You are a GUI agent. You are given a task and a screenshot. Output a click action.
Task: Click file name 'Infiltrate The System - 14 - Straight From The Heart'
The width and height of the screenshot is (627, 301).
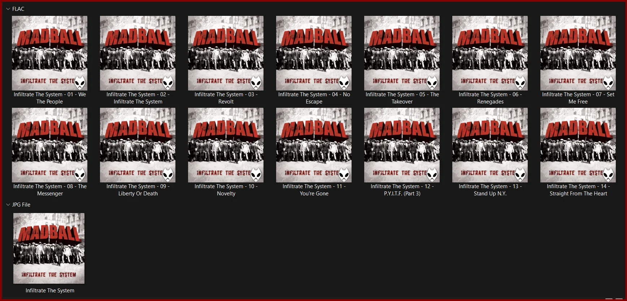tap(578, 190)
